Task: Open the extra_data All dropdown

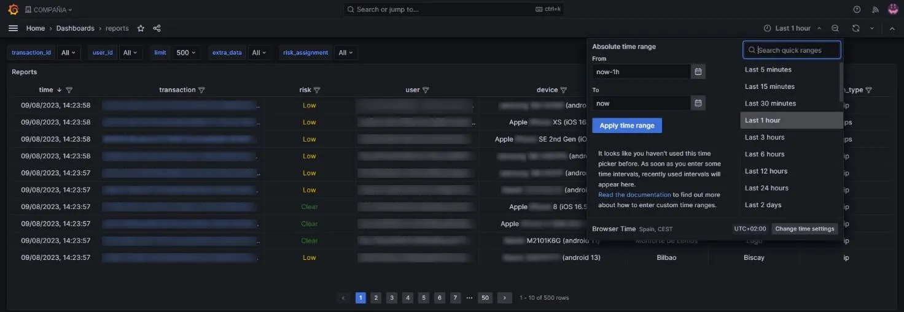Action: click(x=259, y=53)
